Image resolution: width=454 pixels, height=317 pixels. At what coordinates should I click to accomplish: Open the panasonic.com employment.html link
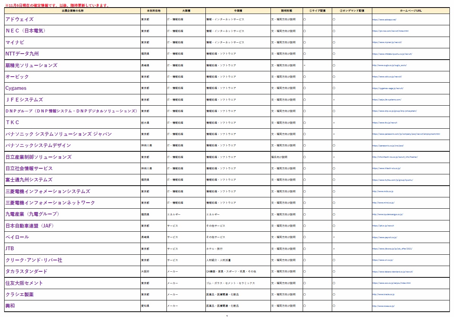[x=406, y=134]
